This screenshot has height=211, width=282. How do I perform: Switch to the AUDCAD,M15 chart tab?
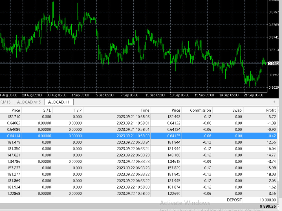pos(29,102)
